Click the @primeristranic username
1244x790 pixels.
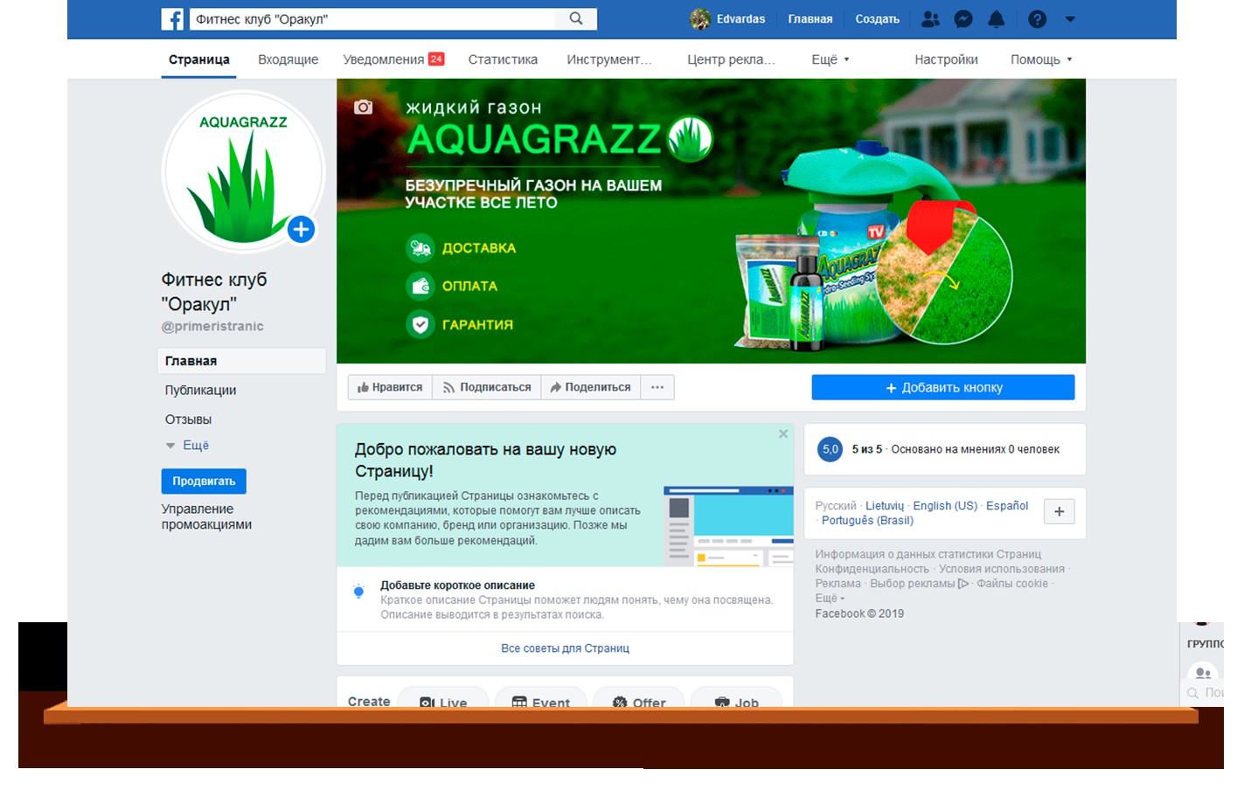(x=212, y=326)
